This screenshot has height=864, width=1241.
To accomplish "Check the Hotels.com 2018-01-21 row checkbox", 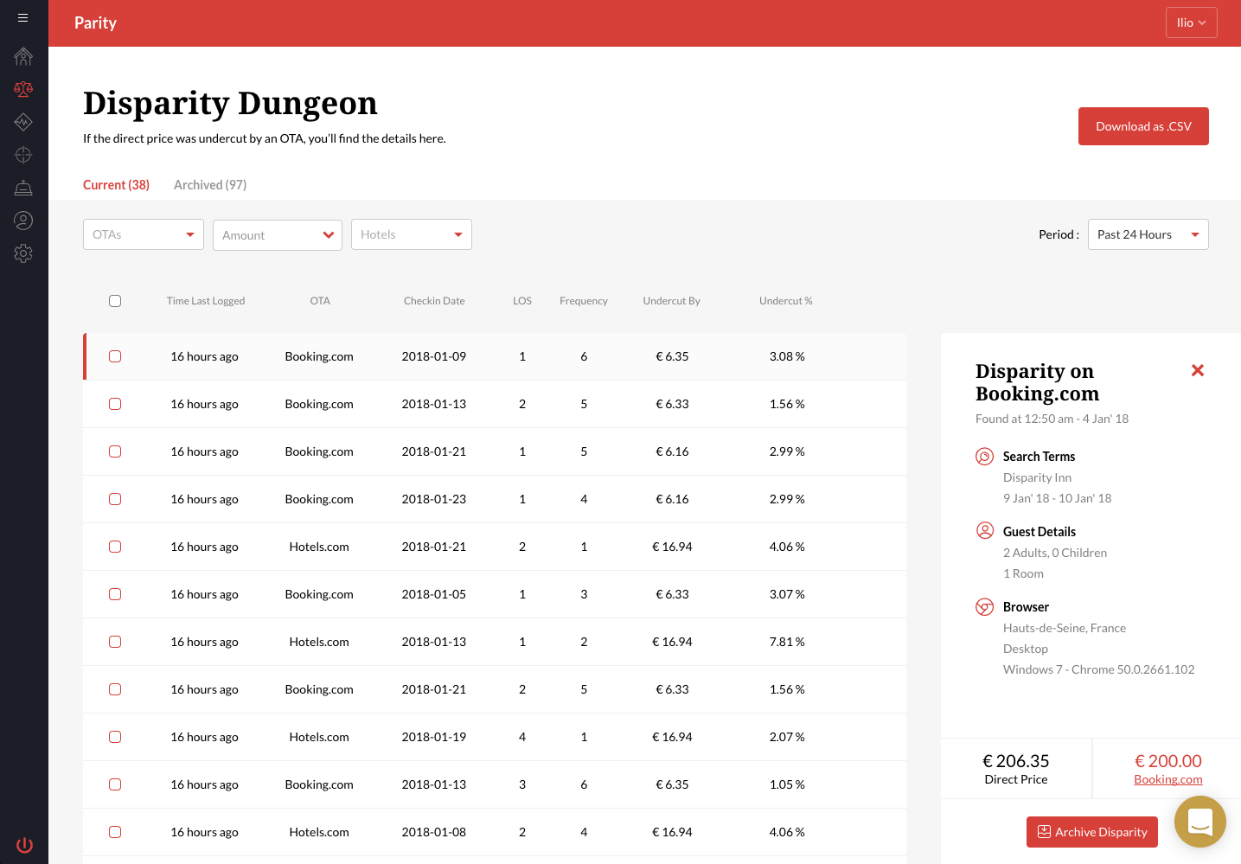I will click(x=115, y=547).
